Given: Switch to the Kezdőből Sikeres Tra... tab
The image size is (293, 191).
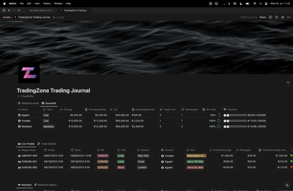Looking at the screenshot, I should [x=40, y=10].
